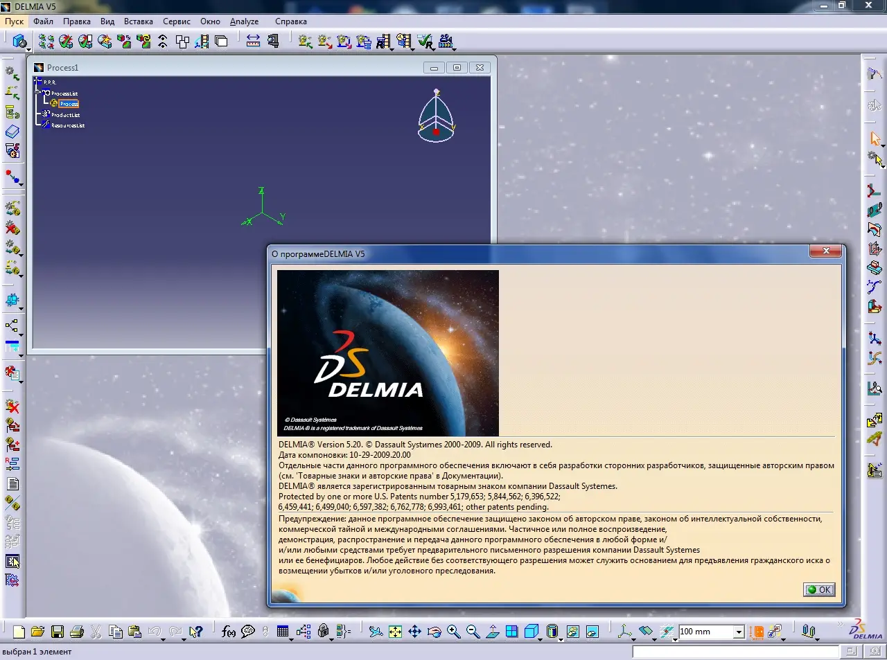Select the Rotate view tool

pos(434,632)
